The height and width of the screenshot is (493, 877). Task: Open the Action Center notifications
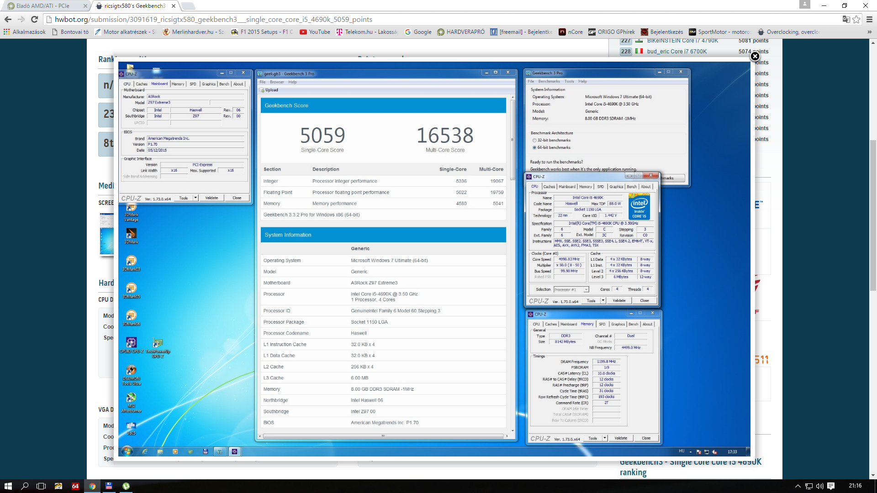point(831,486)
